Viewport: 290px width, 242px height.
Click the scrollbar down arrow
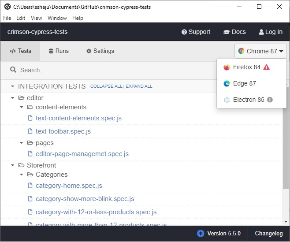286,222
